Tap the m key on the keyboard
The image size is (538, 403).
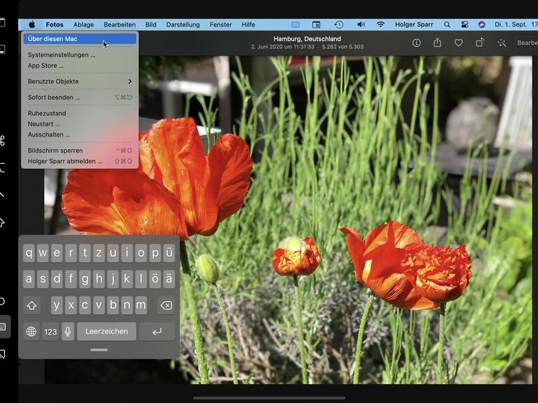point(140,305)
